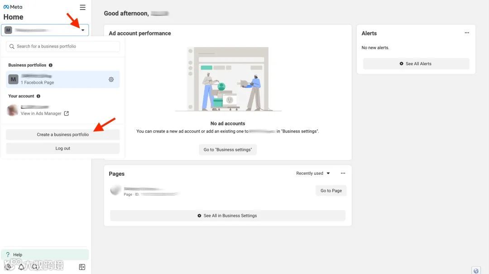Open the hamburger menu beside Meta logo

82,7
